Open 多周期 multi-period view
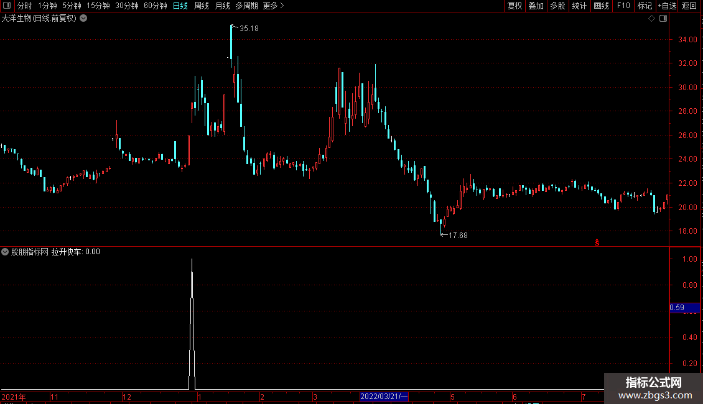The height and width of the screenshot is (404, 703). coord(246,6)
